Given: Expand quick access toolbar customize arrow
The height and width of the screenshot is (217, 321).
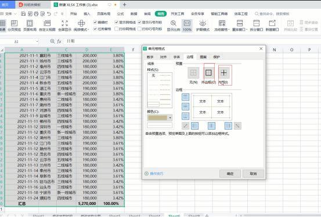Looking at the screenshot, I should (62, 14).
